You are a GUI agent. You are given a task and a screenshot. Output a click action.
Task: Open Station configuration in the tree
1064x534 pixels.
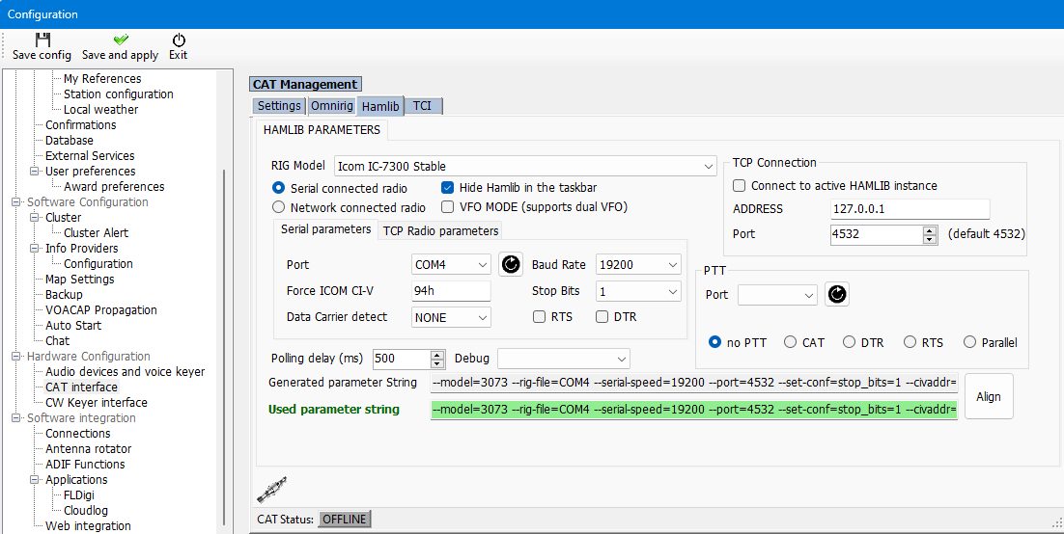click(118, 94)
